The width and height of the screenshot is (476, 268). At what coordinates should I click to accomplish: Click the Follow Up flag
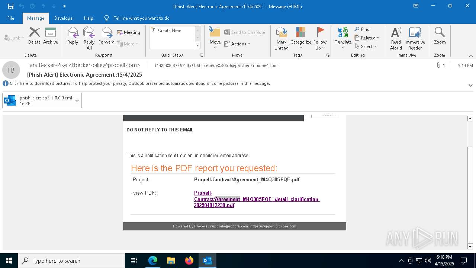tap(320, 38)
